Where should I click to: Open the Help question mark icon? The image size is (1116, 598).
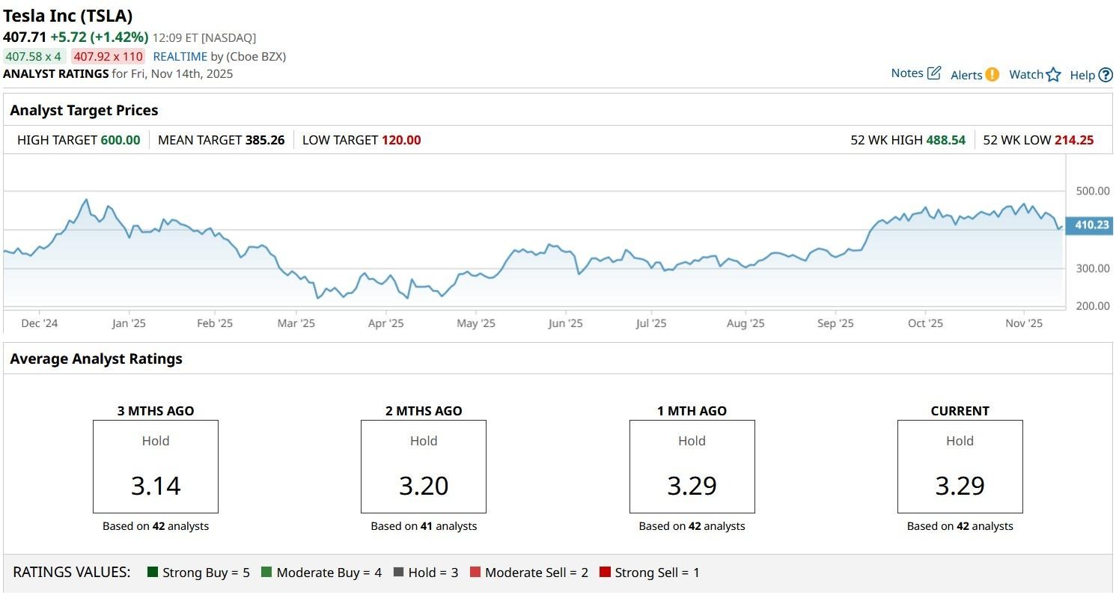(1106, 75)
